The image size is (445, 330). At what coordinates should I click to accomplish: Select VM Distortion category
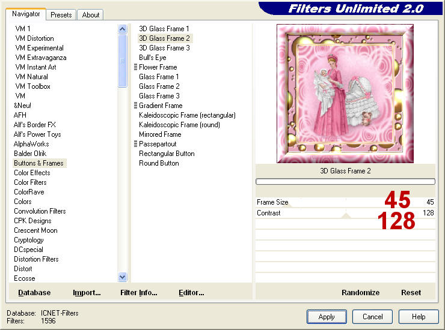(35, 38)
